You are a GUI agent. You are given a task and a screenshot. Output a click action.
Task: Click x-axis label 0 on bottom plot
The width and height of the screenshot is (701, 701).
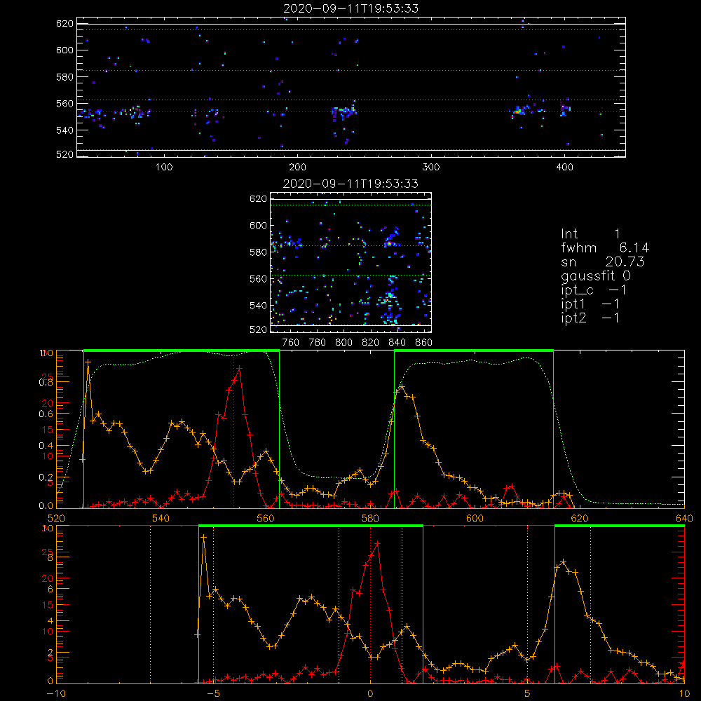370,693
